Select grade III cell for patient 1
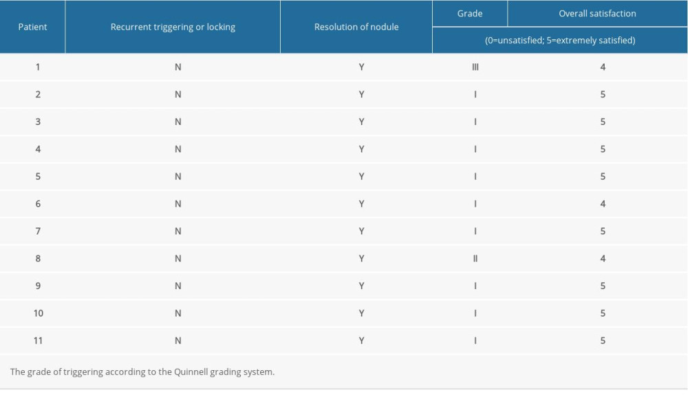Viewport: 688px width, 412px height. point(475,67)
